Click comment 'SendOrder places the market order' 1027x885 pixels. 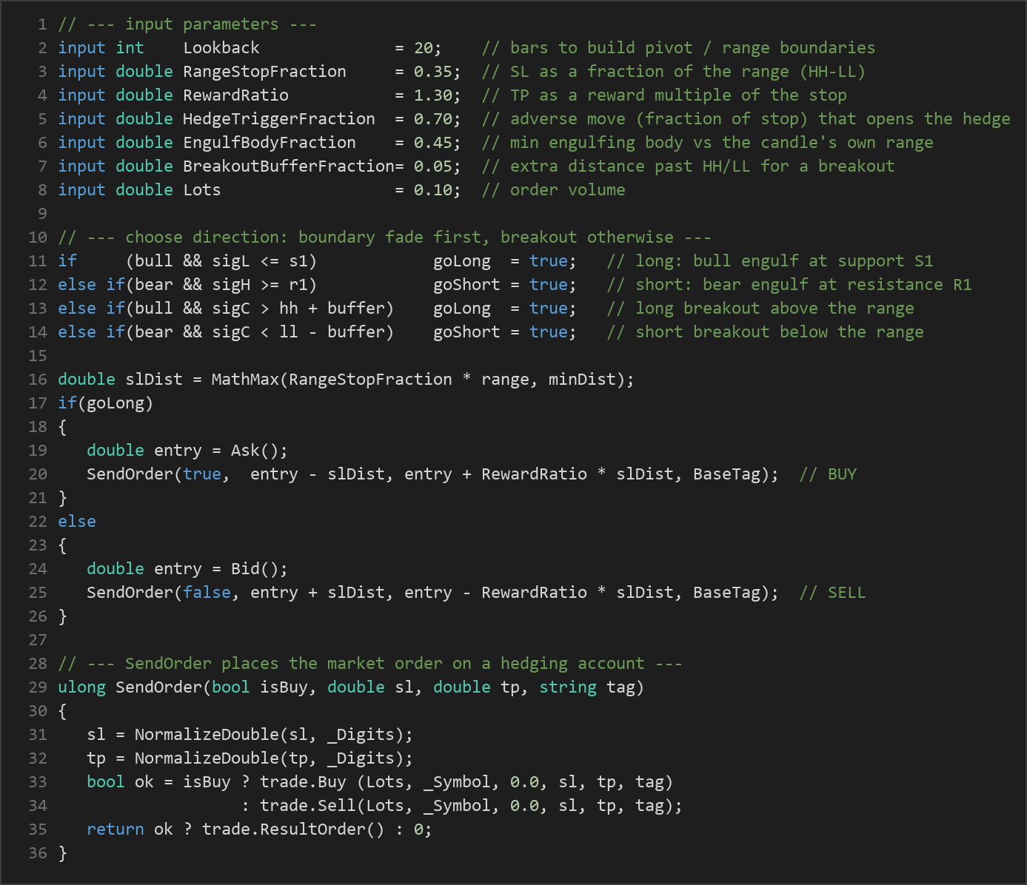click(370, 664)
